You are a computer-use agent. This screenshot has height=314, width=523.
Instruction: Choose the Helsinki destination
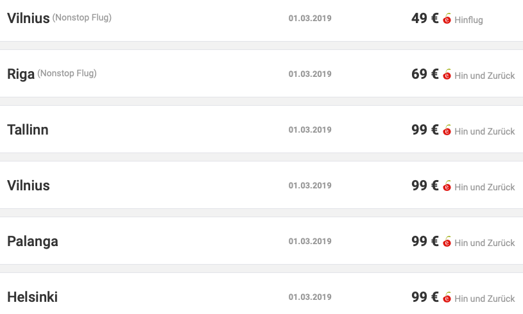[32, 297]
